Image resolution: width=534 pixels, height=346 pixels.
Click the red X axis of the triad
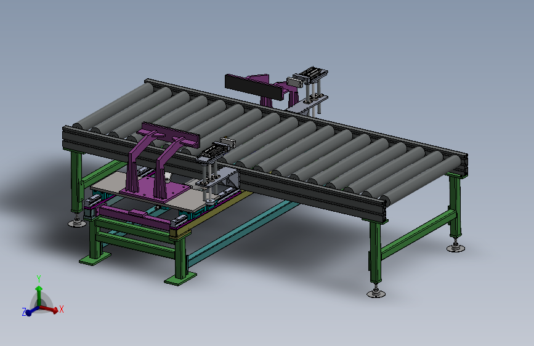[49, 309]
